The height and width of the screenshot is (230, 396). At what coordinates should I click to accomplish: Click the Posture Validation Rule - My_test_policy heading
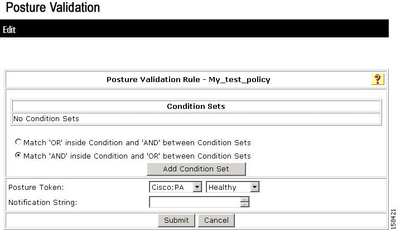[188, 79]
